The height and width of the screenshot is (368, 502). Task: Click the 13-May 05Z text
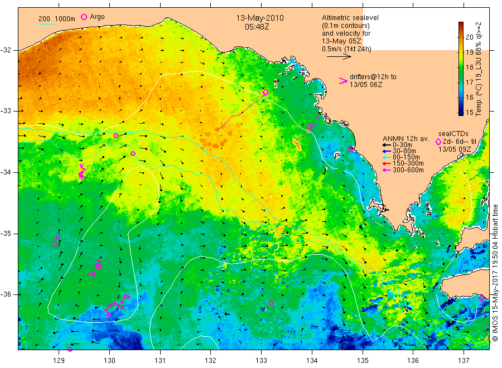tap(341, 41)
